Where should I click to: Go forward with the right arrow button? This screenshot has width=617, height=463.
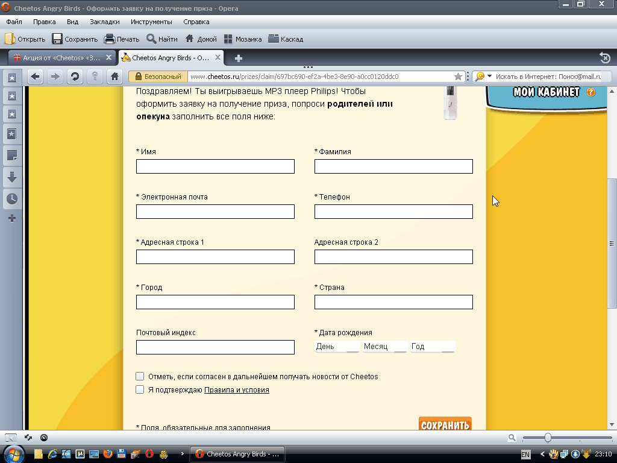tap(55, 77)
